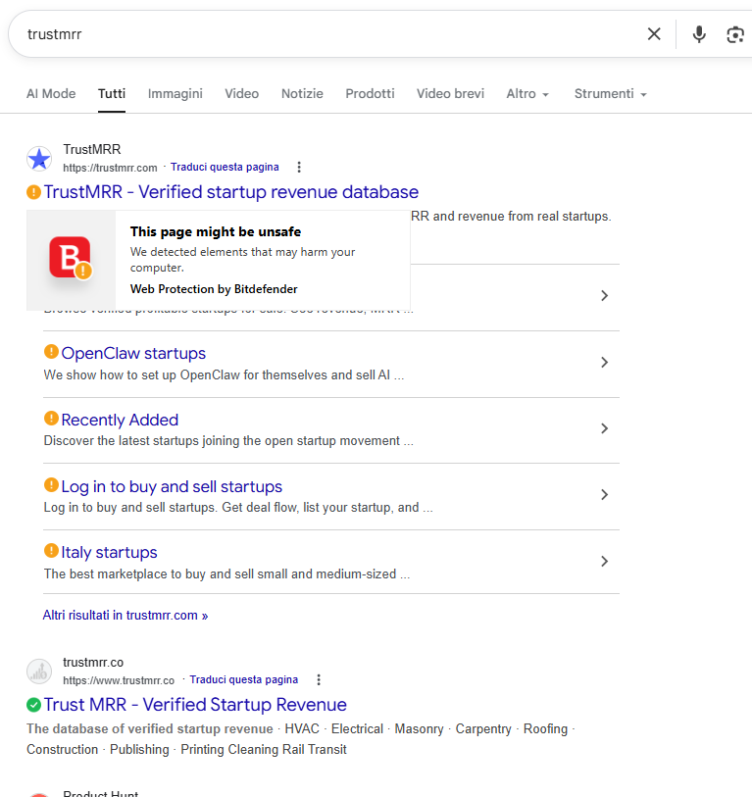Click the TrustMRR site name above the URL
This screenshot has height=797, width=752.
92,149
